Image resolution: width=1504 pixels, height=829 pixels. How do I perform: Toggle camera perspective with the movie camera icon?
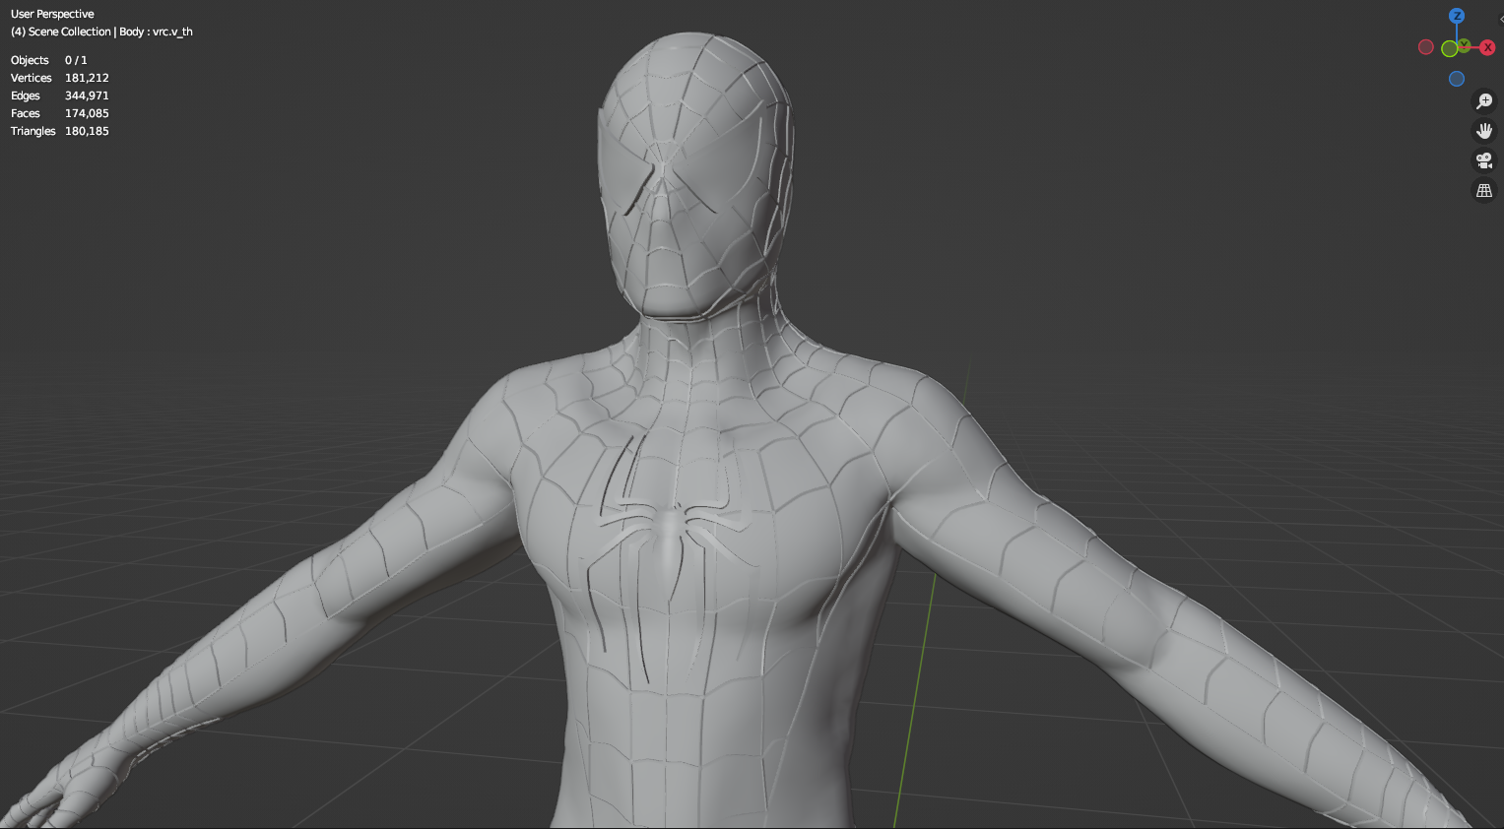[1485, 160]
